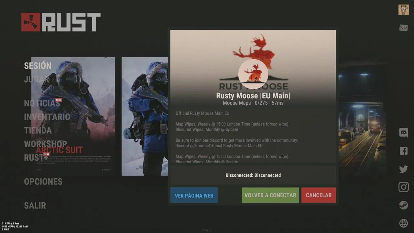Screen dimensions: 414x233
Task: Click the Rusty Moose |EU Main| title
Action: tap(253, 96)
